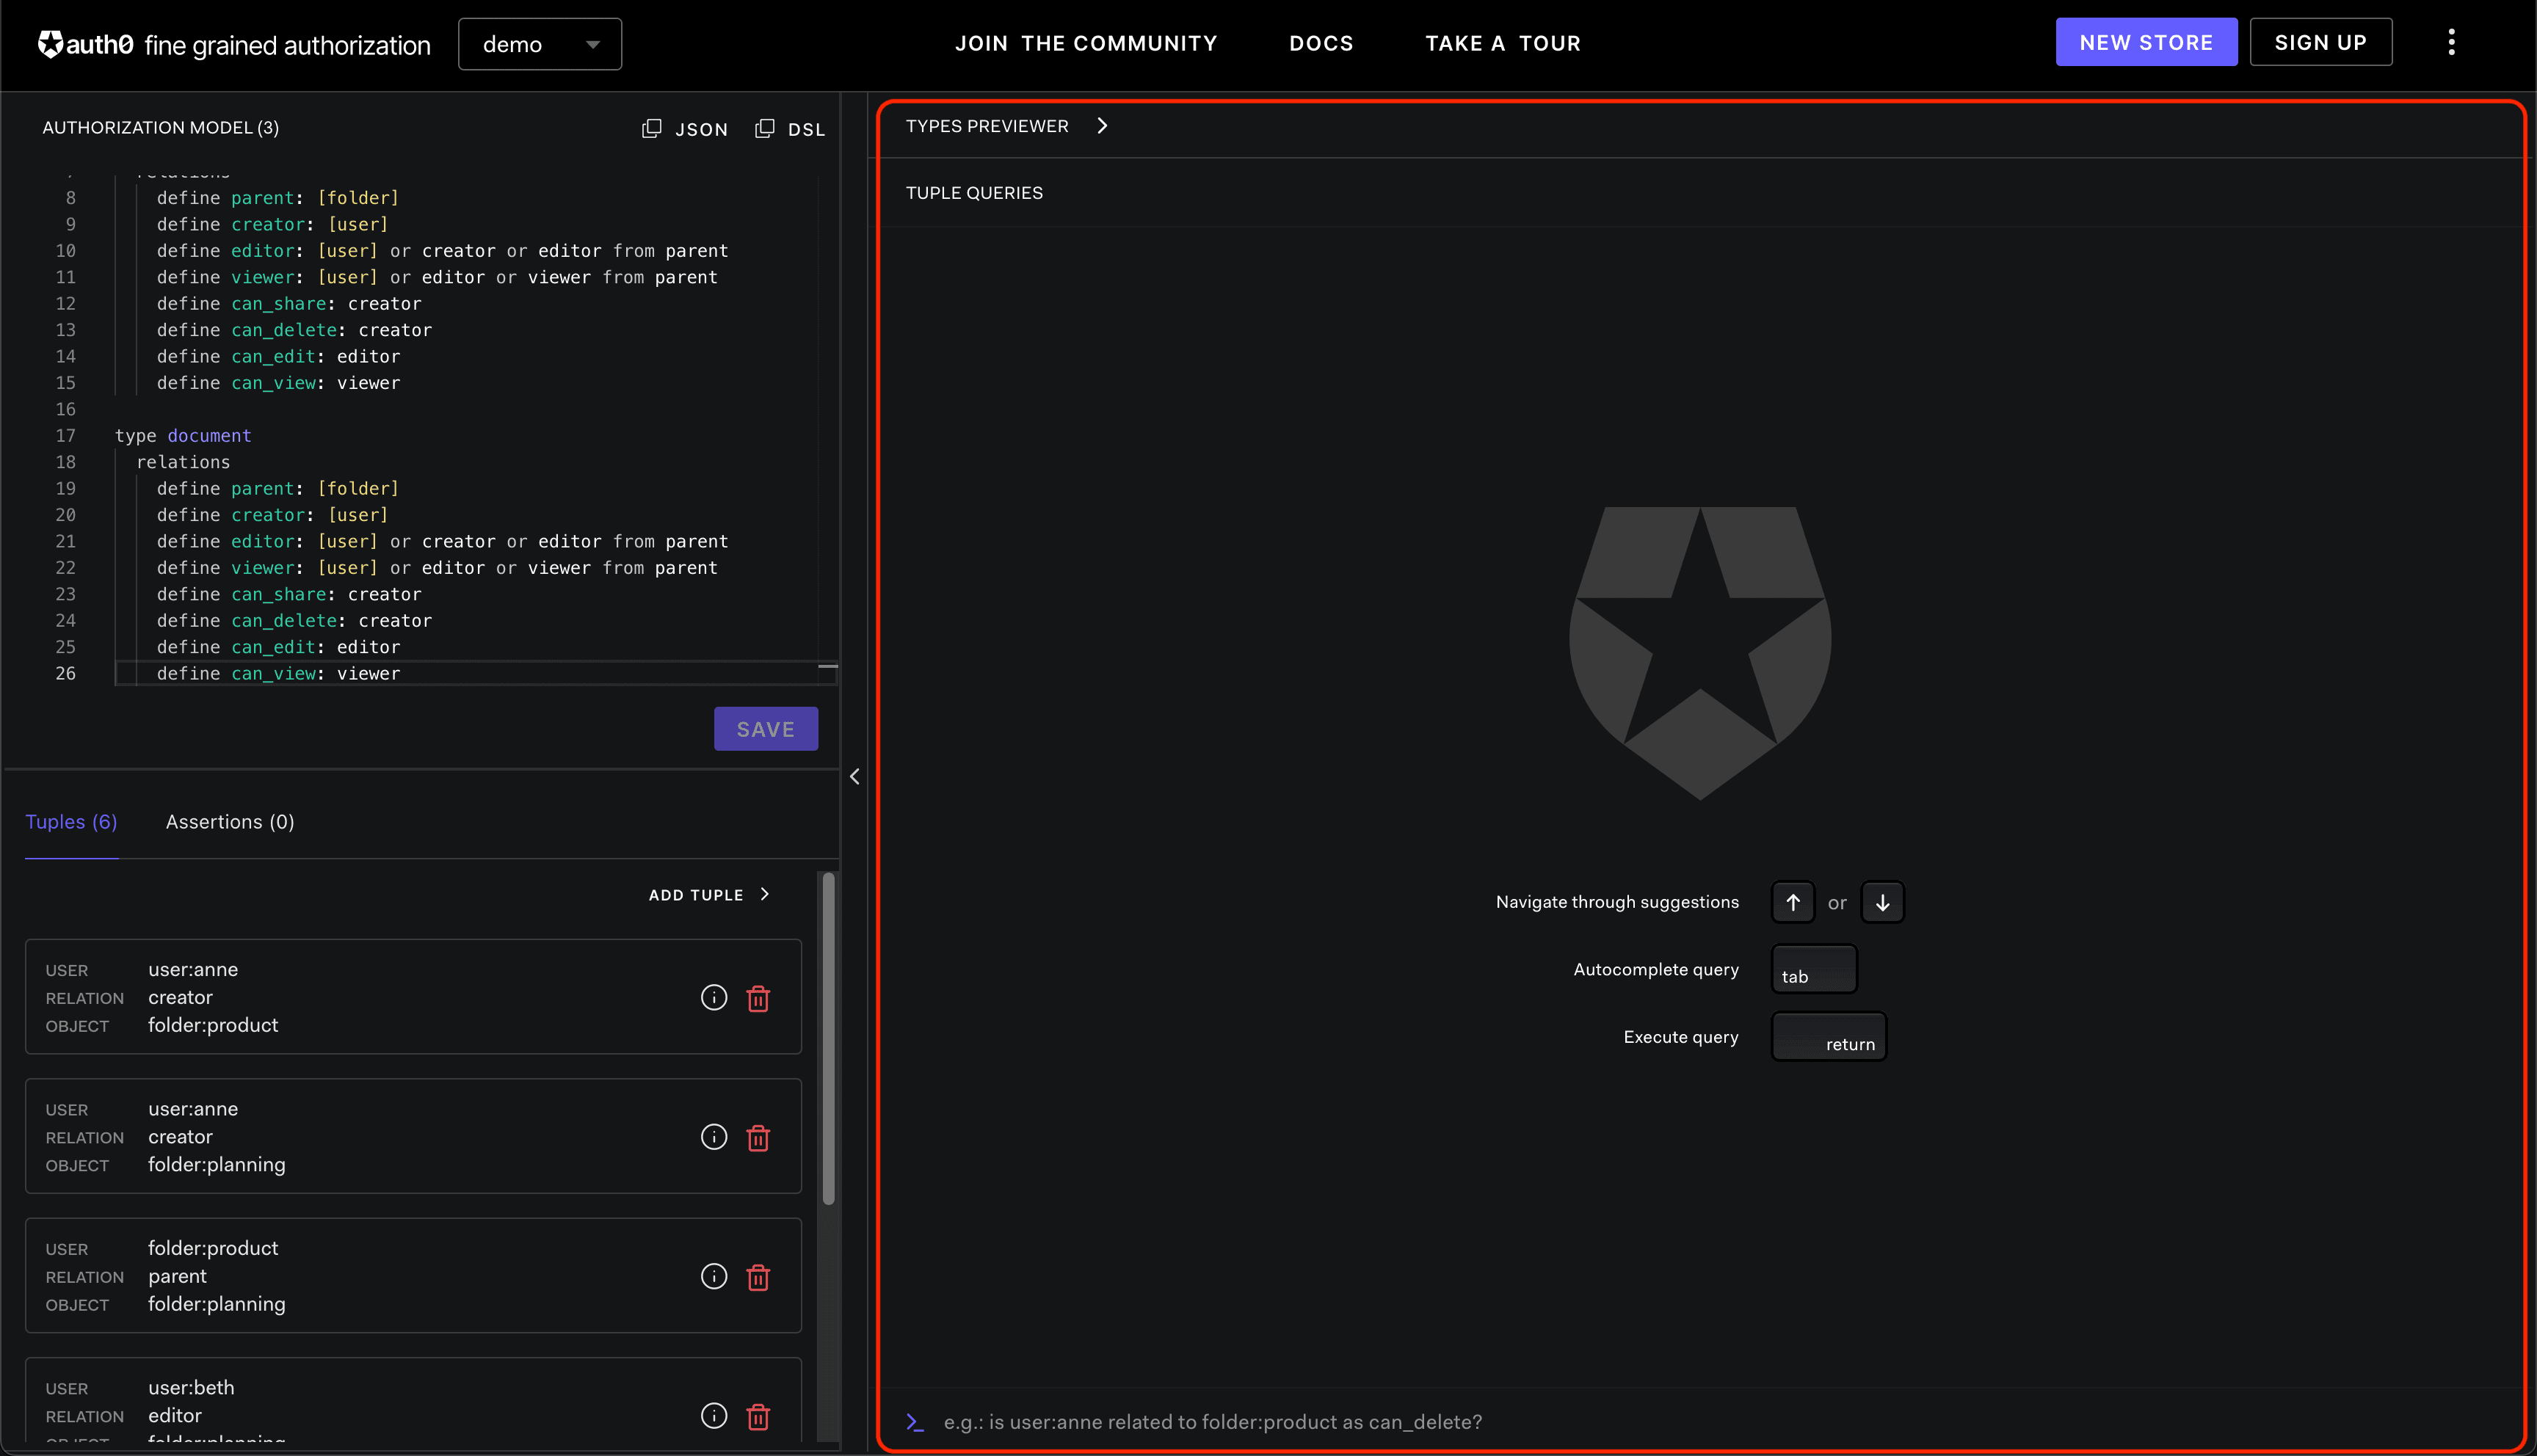Open the Docs link
The height and width of the screenshot is (1456, 2537).
(1321, 43)
